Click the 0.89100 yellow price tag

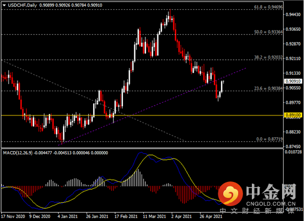coord(293,115)
